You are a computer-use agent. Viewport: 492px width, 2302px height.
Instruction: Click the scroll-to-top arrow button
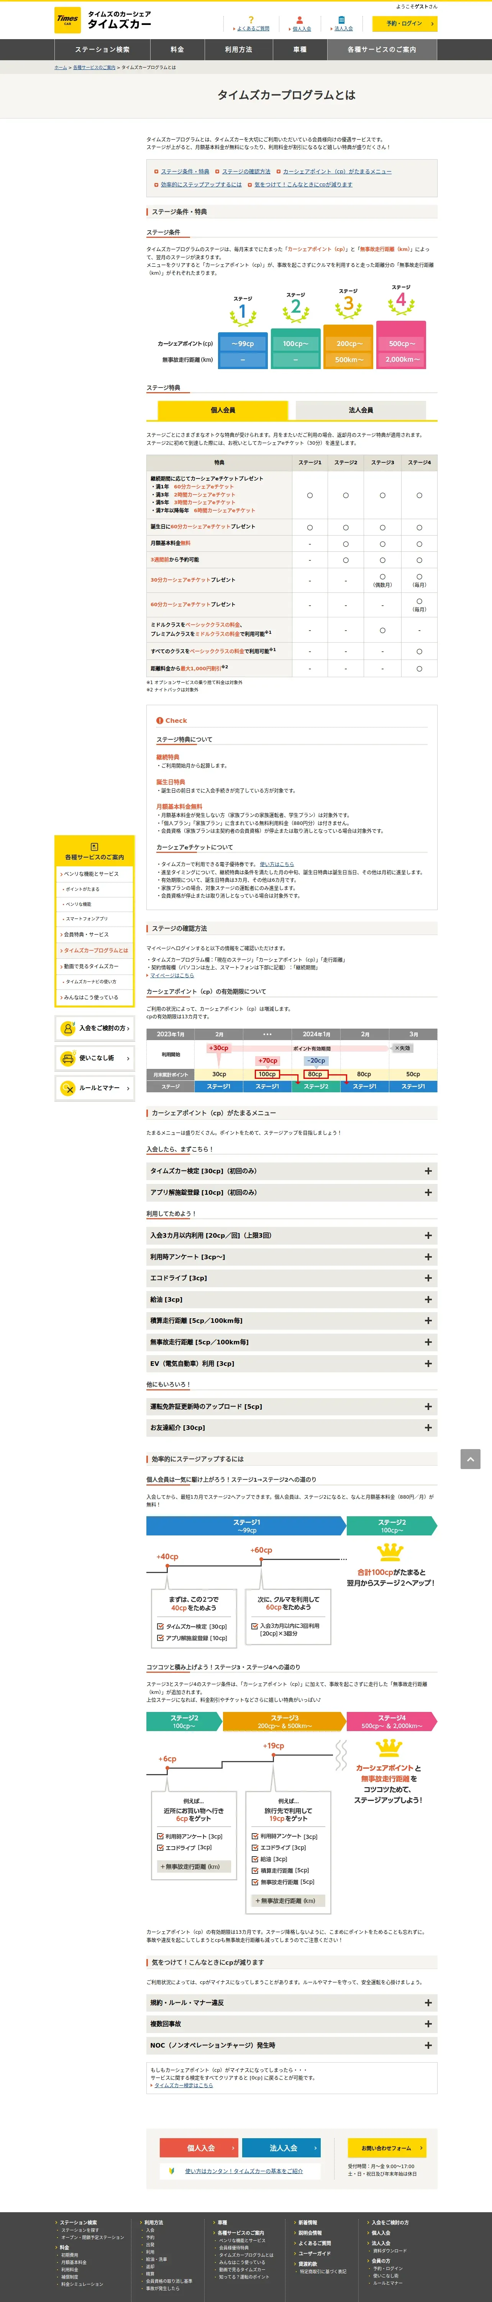[x=471, y=1459]
